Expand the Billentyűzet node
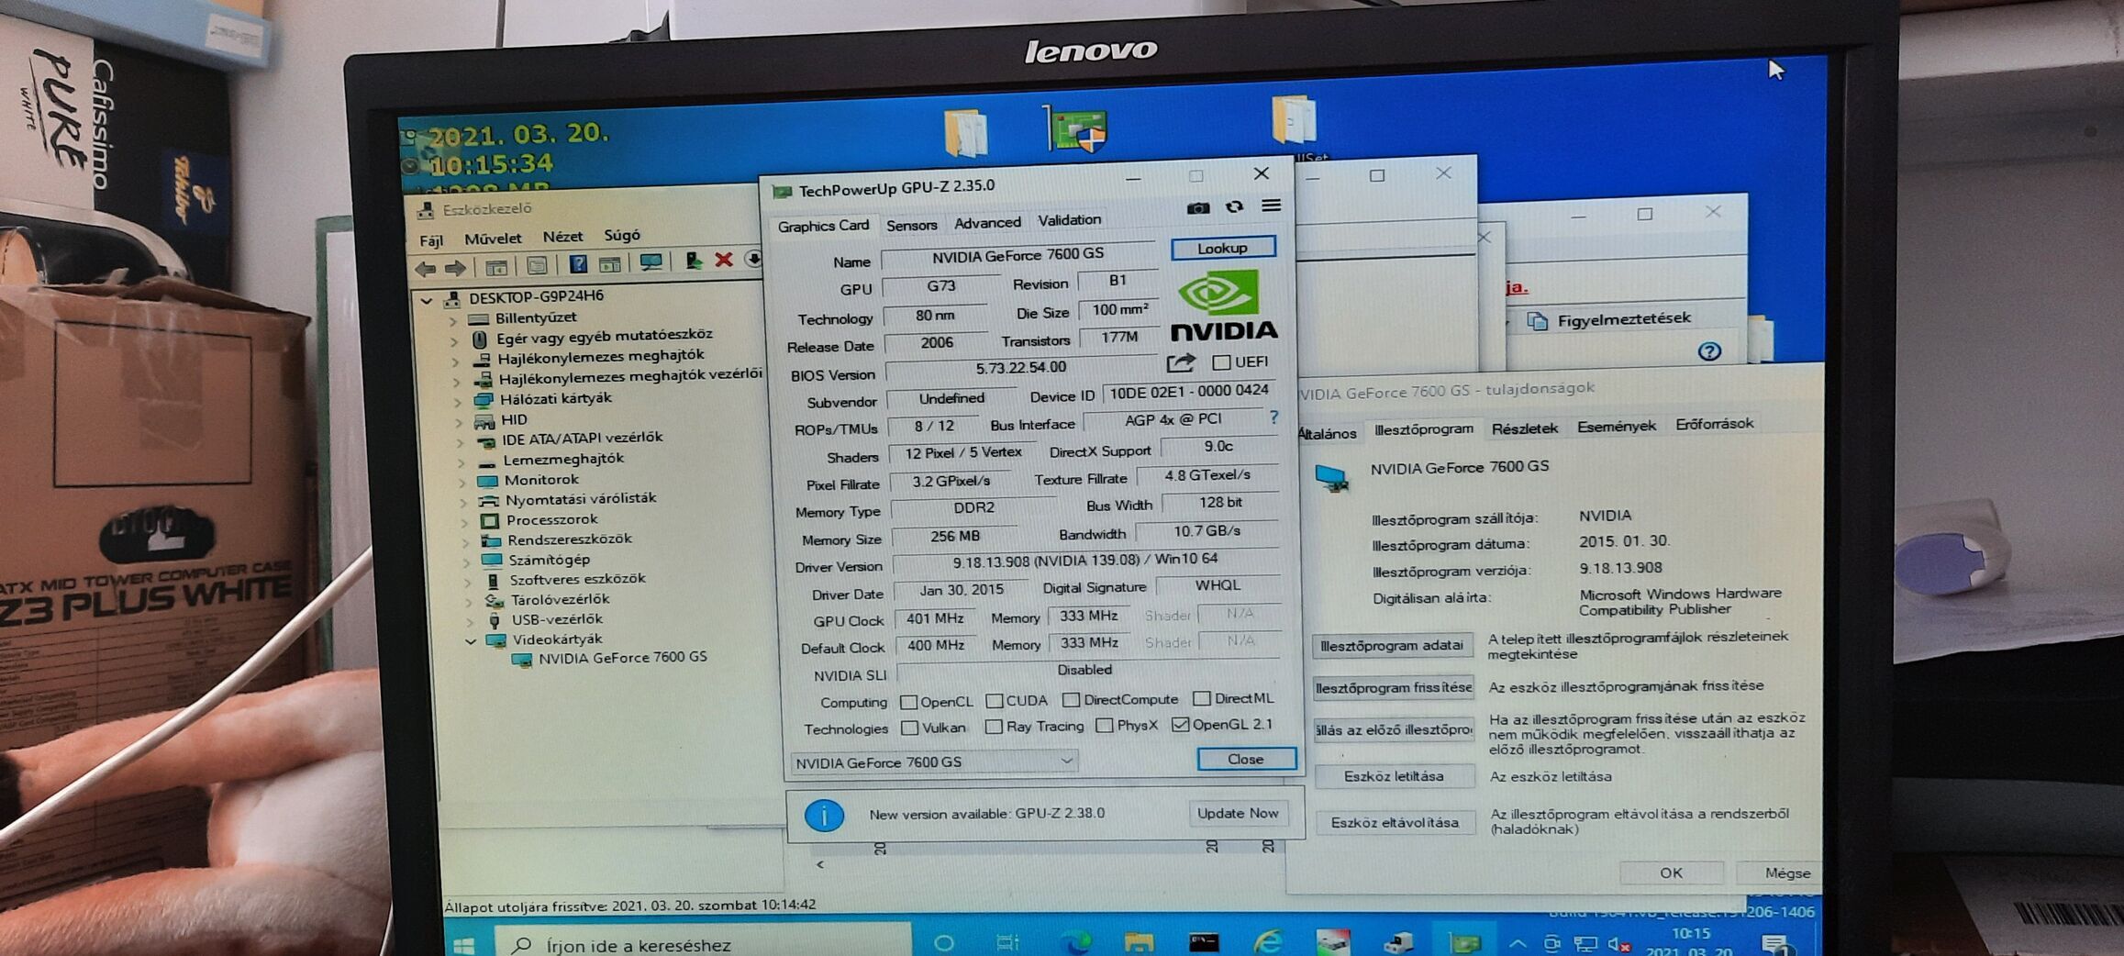This screenshot has width=2124, height=956. 453,321
